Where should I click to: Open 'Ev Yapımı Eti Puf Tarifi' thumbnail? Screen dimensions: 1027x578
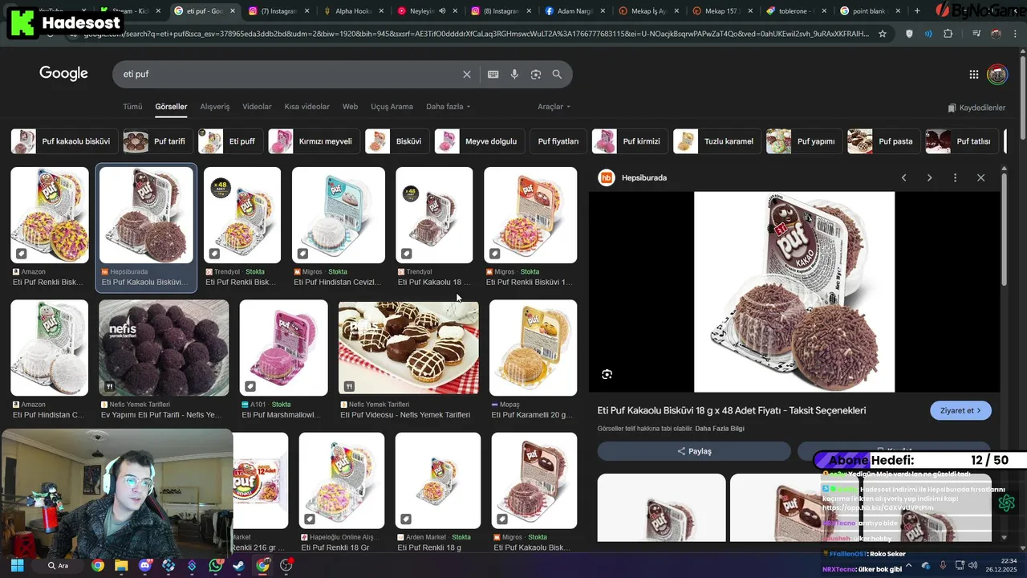(x=164, y=348)
